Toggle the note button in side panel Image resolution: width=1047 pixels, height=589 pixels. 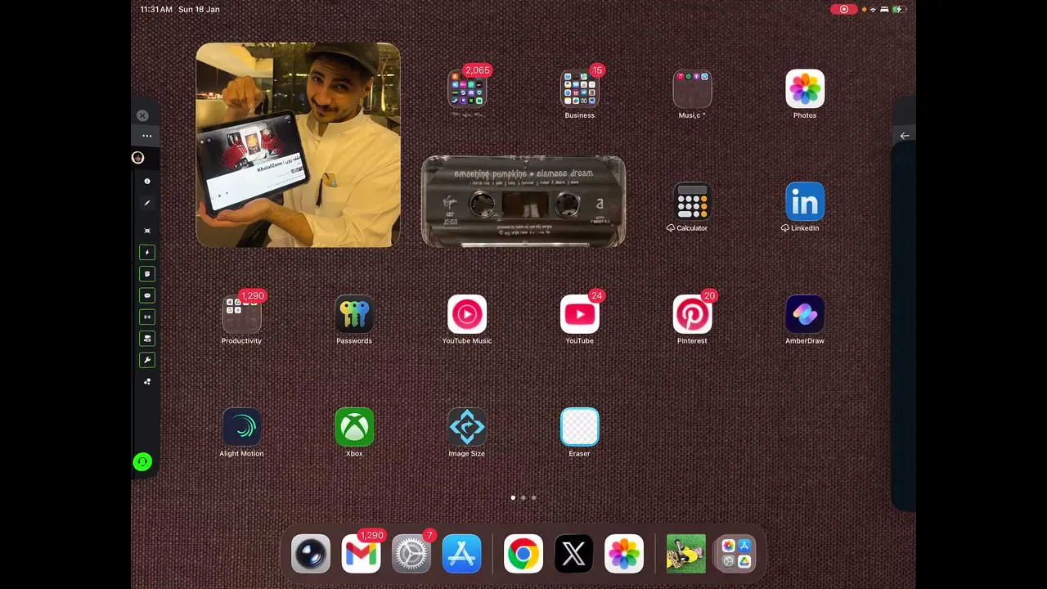[147, 274]
